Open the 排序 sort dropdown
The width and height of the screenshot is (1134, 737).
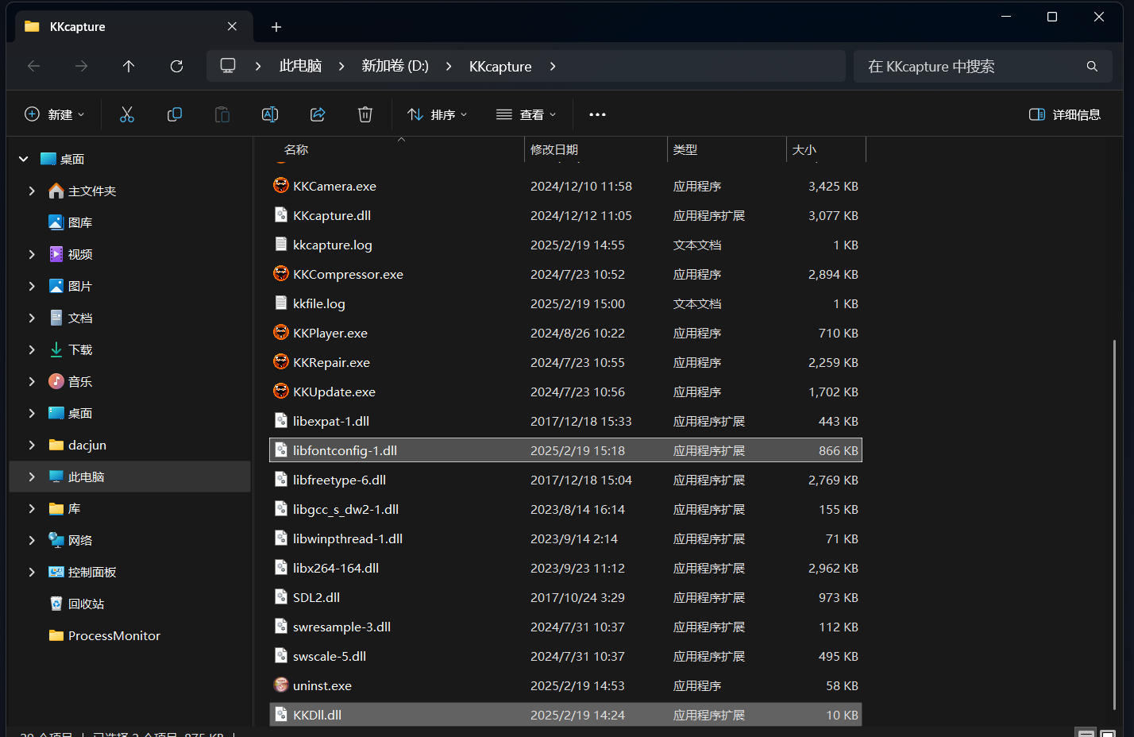(437, 114)
